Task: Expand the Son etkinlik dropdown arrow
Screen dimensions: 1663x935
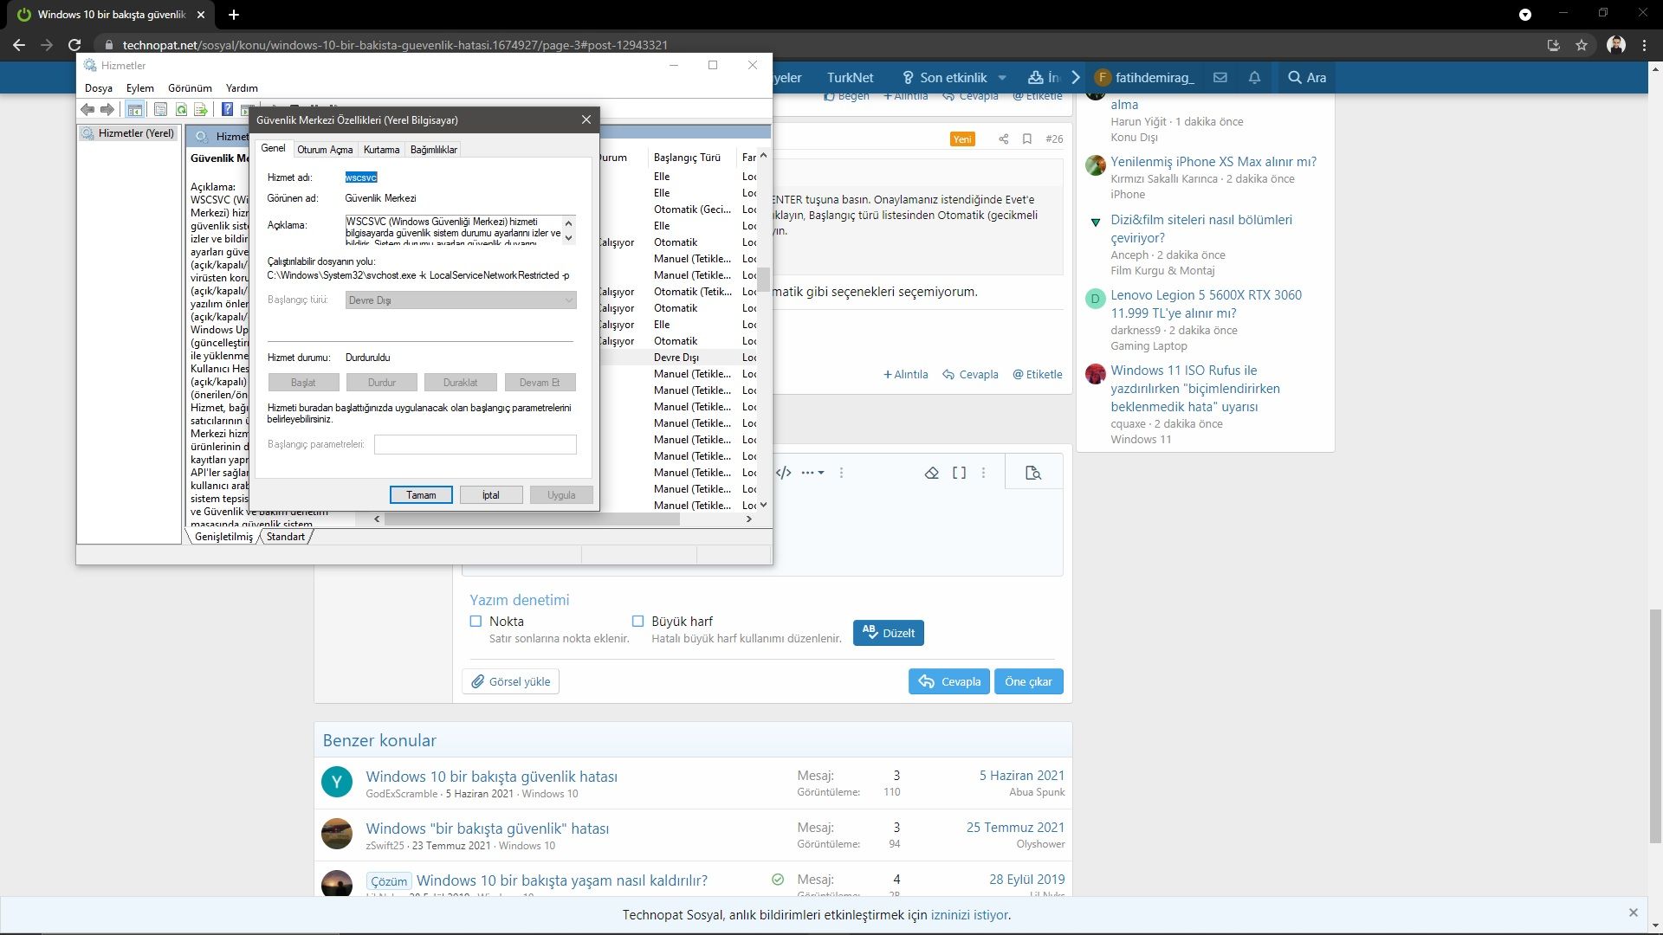Action: 1002,77
